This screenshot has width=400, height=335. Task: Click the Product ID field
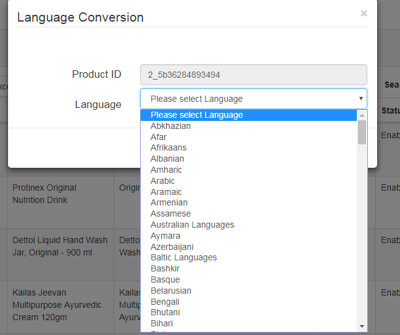[x=253, y=75]
